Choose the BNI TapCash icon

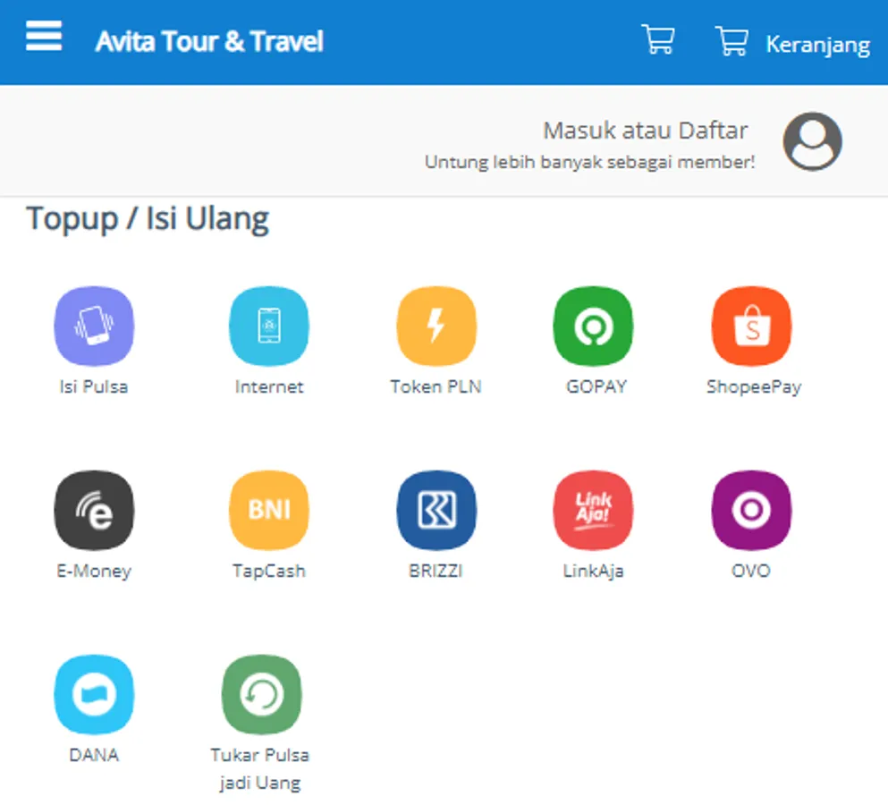(269, 510)
